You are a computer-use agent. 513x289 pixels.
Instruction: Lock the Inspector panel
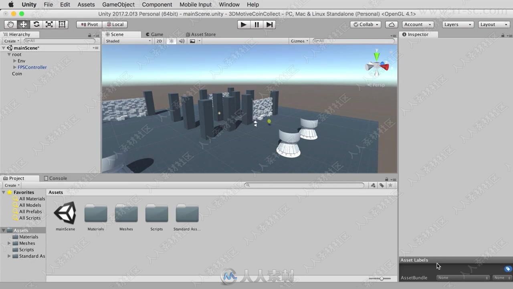pyautogui.click(x=503, y=35)
